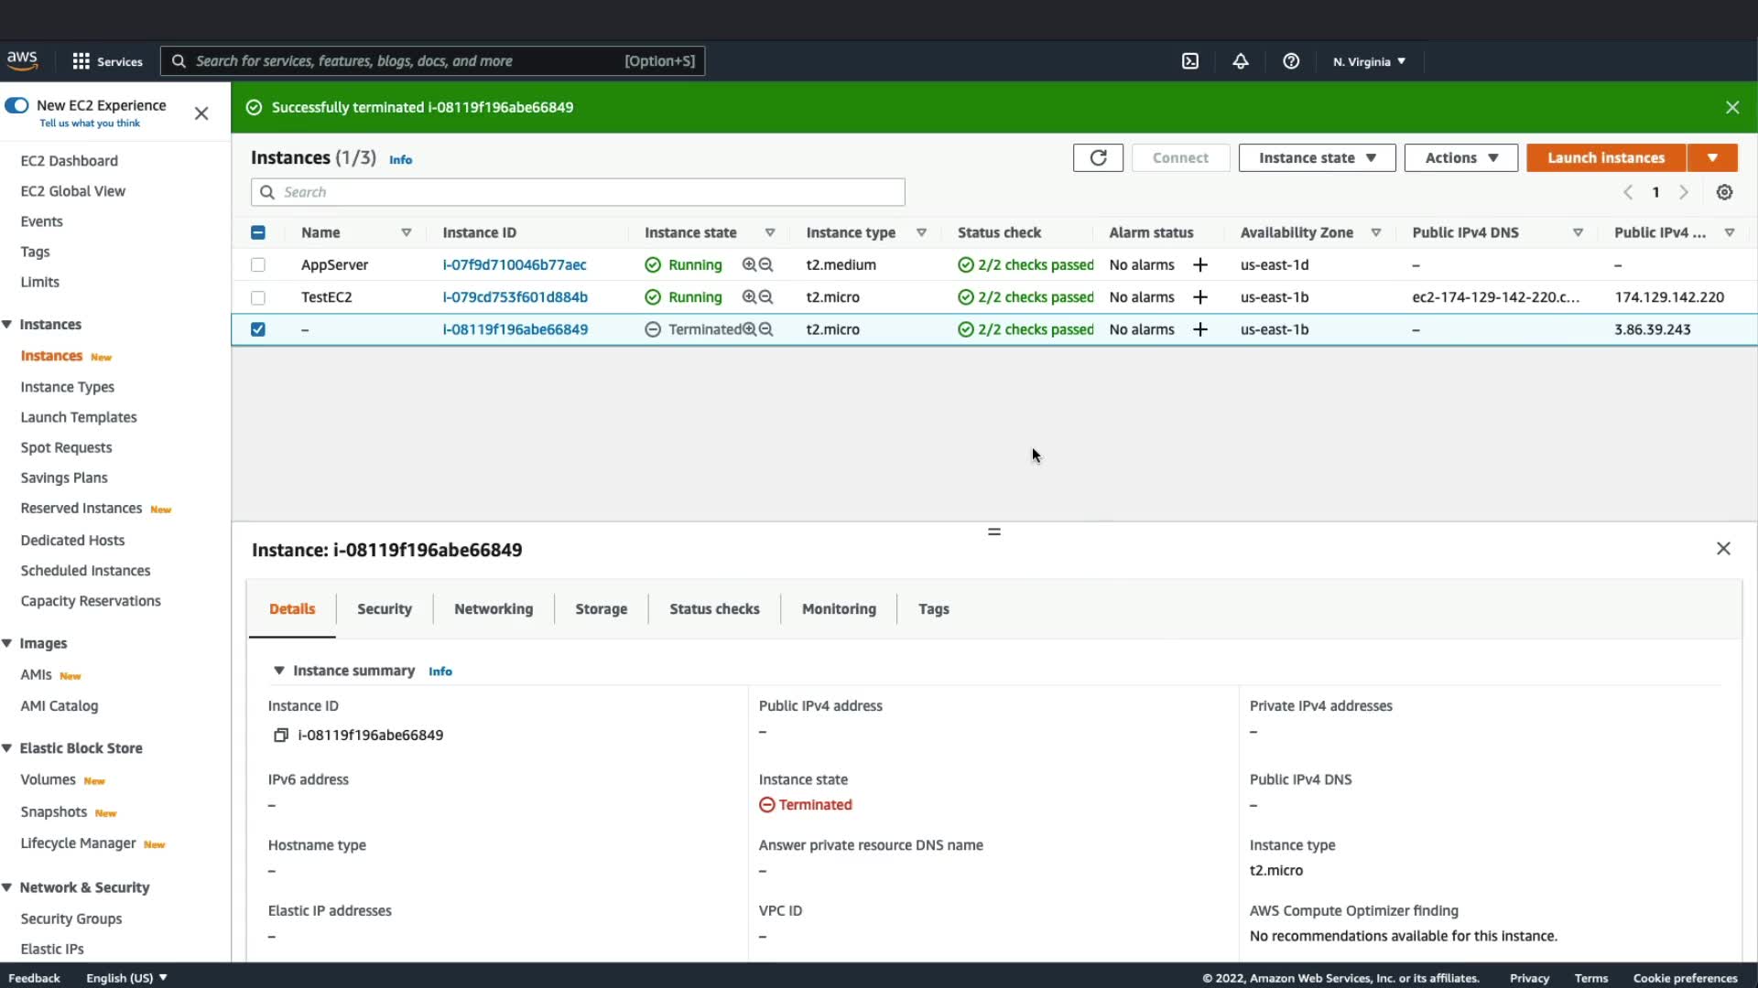Click the instances Search input field

(586, 192)
